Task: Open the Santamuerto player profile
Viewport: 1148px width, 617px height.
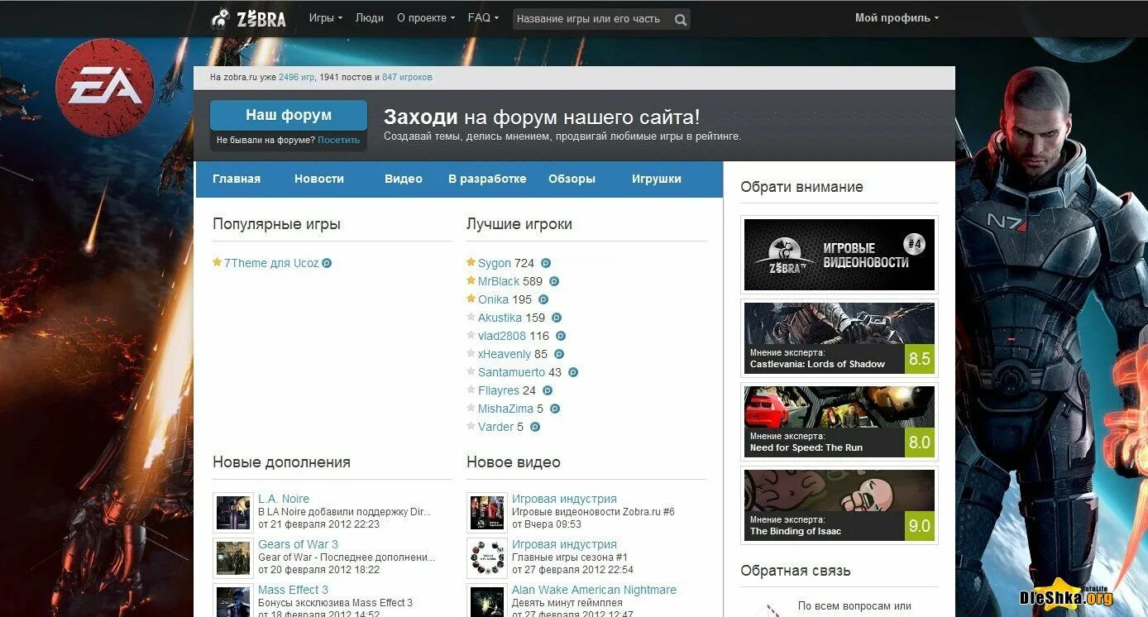Action: 511,372
